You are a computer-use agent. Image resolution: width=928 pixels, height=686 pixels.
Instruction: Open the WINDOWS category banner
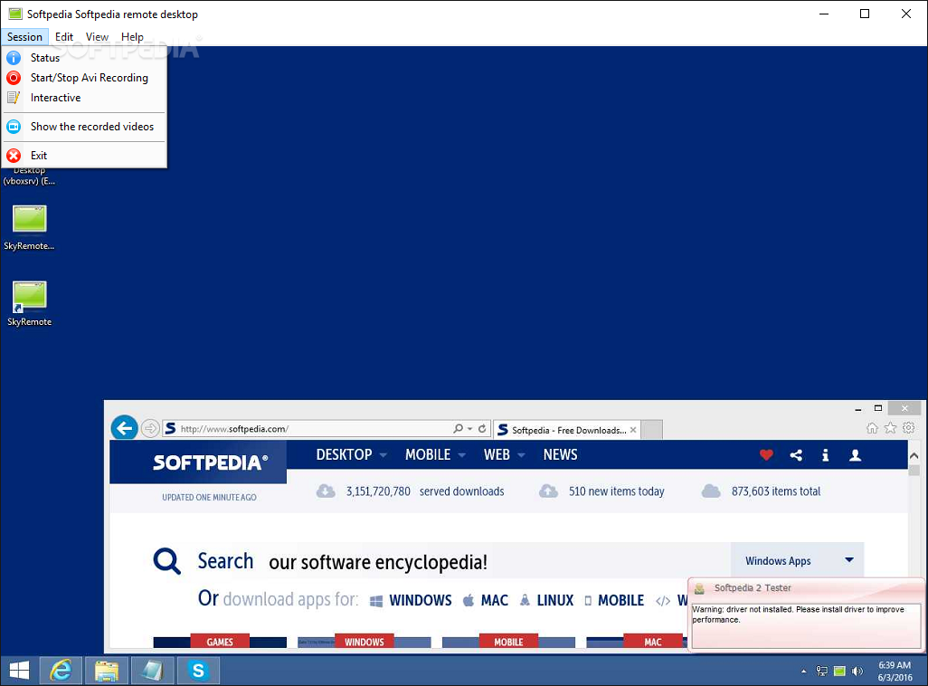tap(364, 643)
